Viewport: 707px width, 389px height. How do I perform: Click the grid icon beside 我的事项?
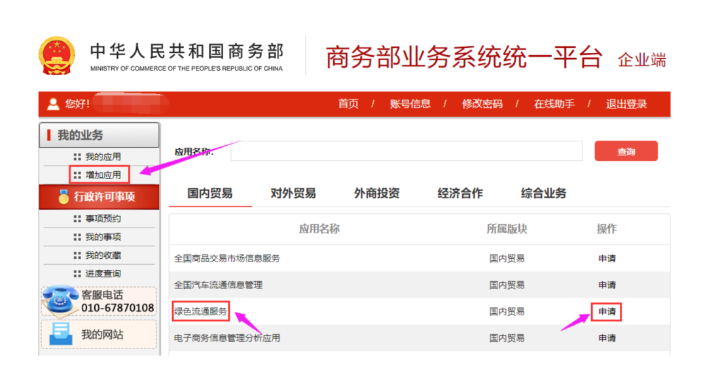pyautogui.click(x=77, y=237)
